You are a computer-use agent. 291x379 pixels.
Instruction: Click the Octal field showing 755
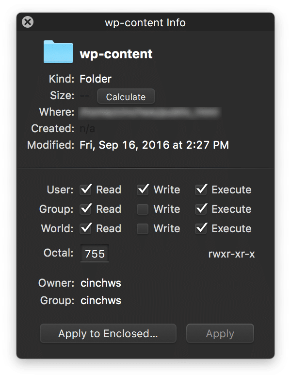(x=95, y=253)
